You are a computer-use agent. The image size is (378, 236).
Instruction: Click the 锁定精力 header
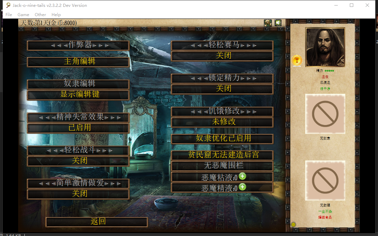[222, 78]
